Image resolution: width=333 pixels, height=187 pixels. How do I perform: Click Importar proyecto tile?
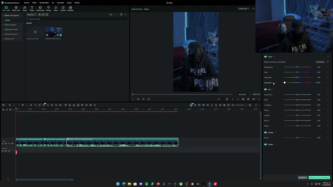click(35, 34)
